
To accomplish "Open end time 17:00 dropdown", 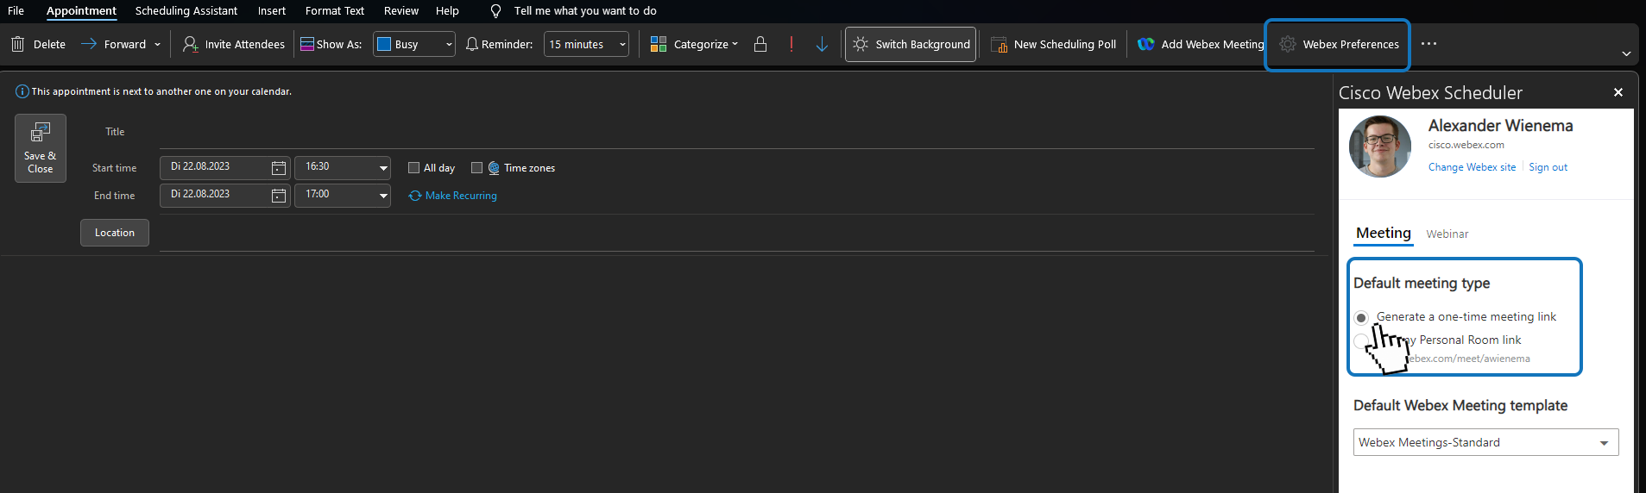I will tap(383, 196).
